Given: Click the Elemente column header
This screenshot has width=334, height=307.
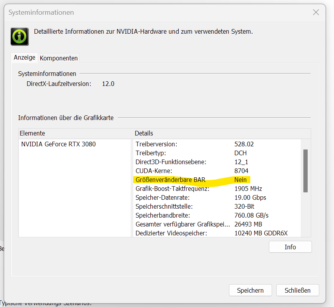Looking at the screenshot, I should tap(76, 134).
